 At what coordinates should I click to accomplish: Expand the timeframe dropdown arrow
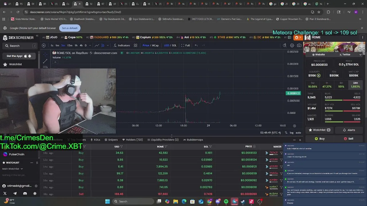tap(90, 45)
